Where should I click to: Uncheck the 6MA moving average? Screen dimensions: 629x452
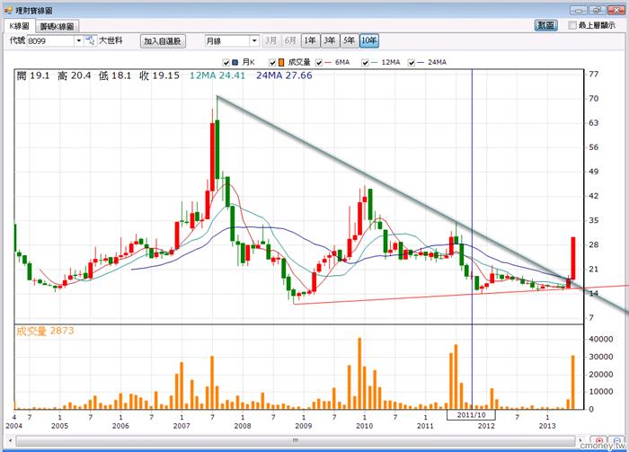coord(319,63)
